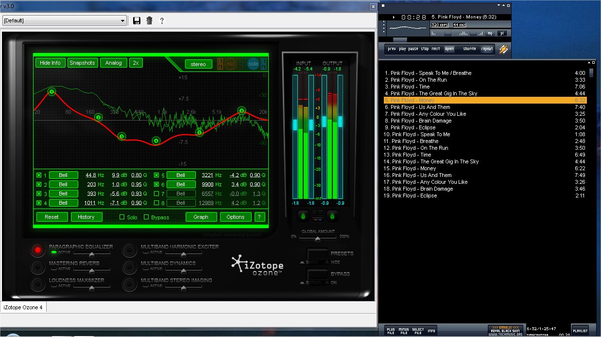Open band 3 Bell filter type selector

pyautogui.click(x=63, y=194)
